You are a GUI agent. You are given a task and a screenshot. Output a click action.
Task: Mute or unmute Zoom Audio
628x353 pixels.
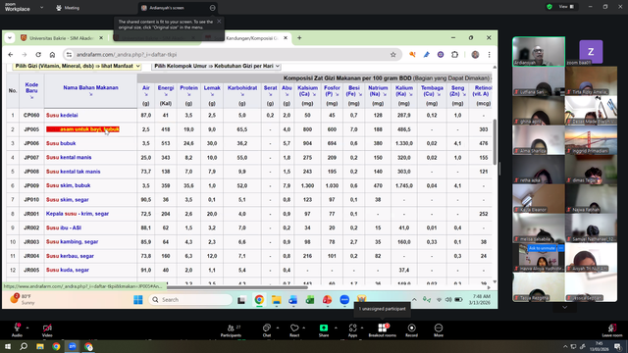[17, 329]
